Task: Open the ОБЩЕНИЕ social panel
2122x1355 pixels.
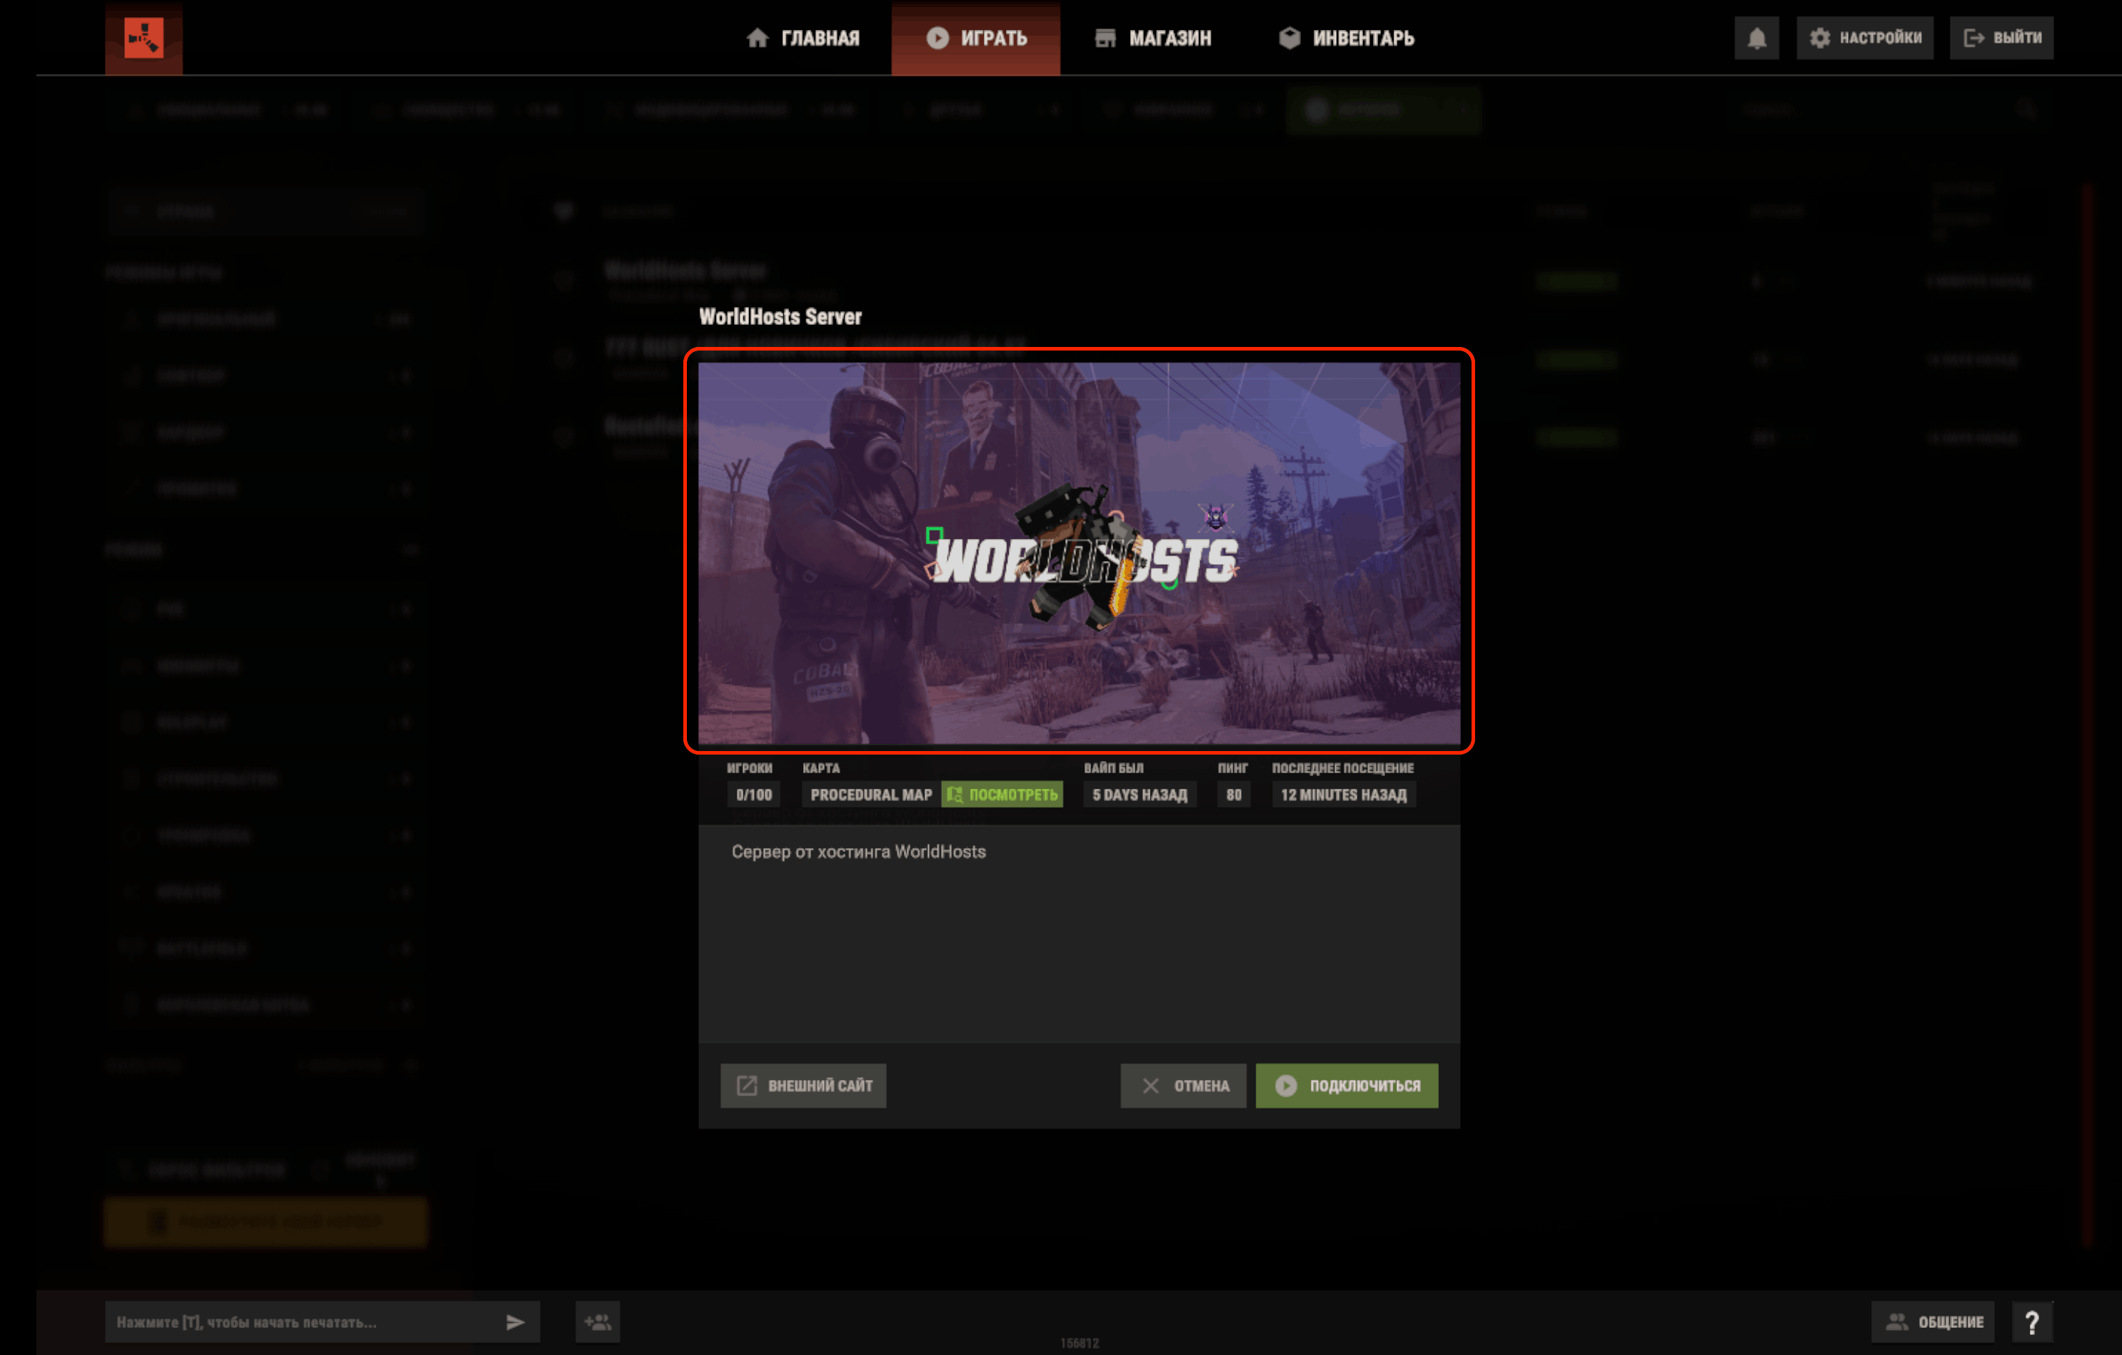Action: coord(1933,1321)
